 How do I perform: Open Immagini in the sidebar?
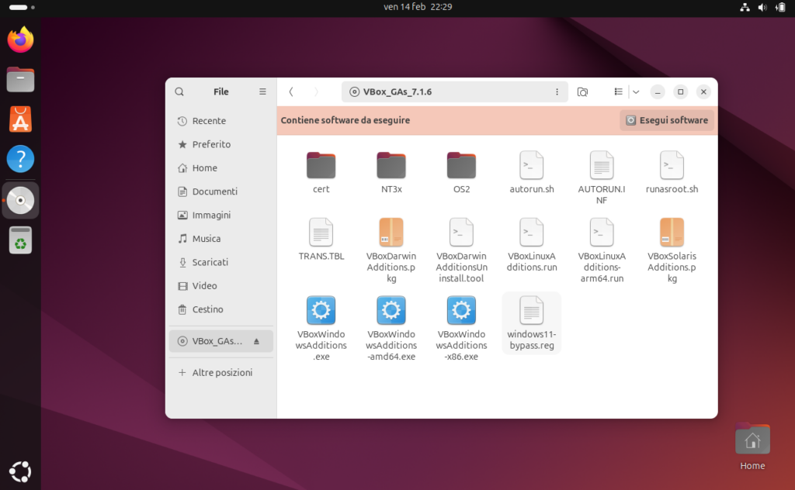221,215
